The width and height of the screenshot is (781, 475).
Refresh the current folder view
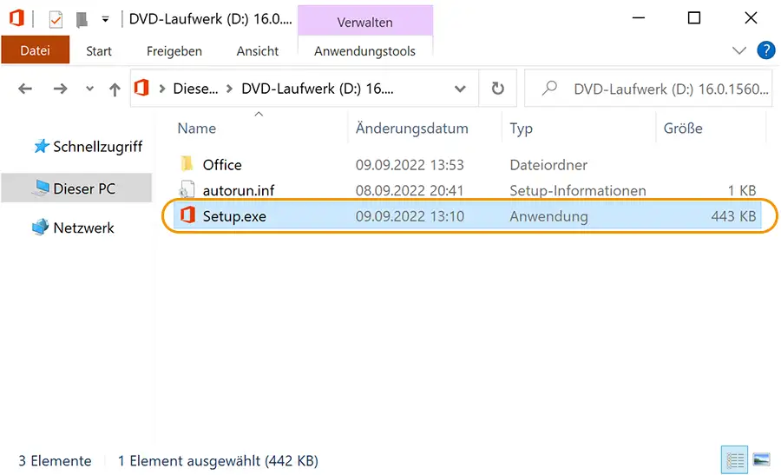[x=497, y=89]
